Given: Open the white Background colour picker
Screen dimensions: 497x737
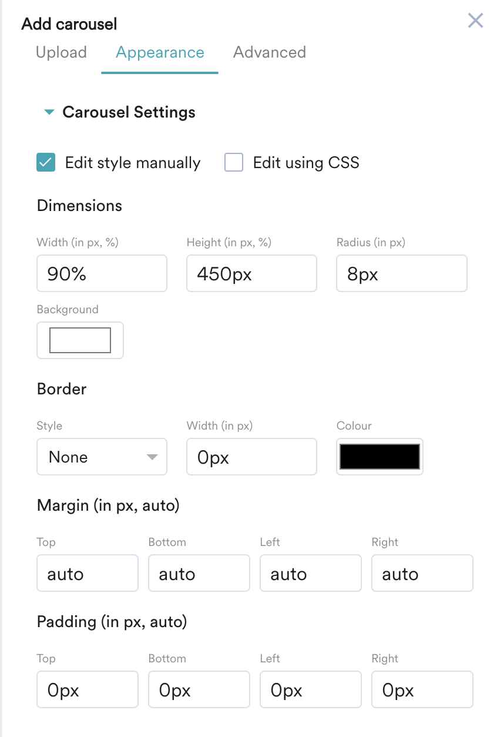Looking at the screenshot, I should click(80, 340).
